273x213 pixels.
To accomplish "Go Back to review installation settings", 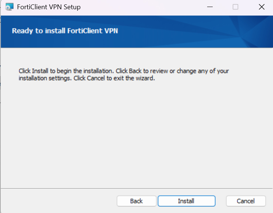I will [x=136, y=201].
